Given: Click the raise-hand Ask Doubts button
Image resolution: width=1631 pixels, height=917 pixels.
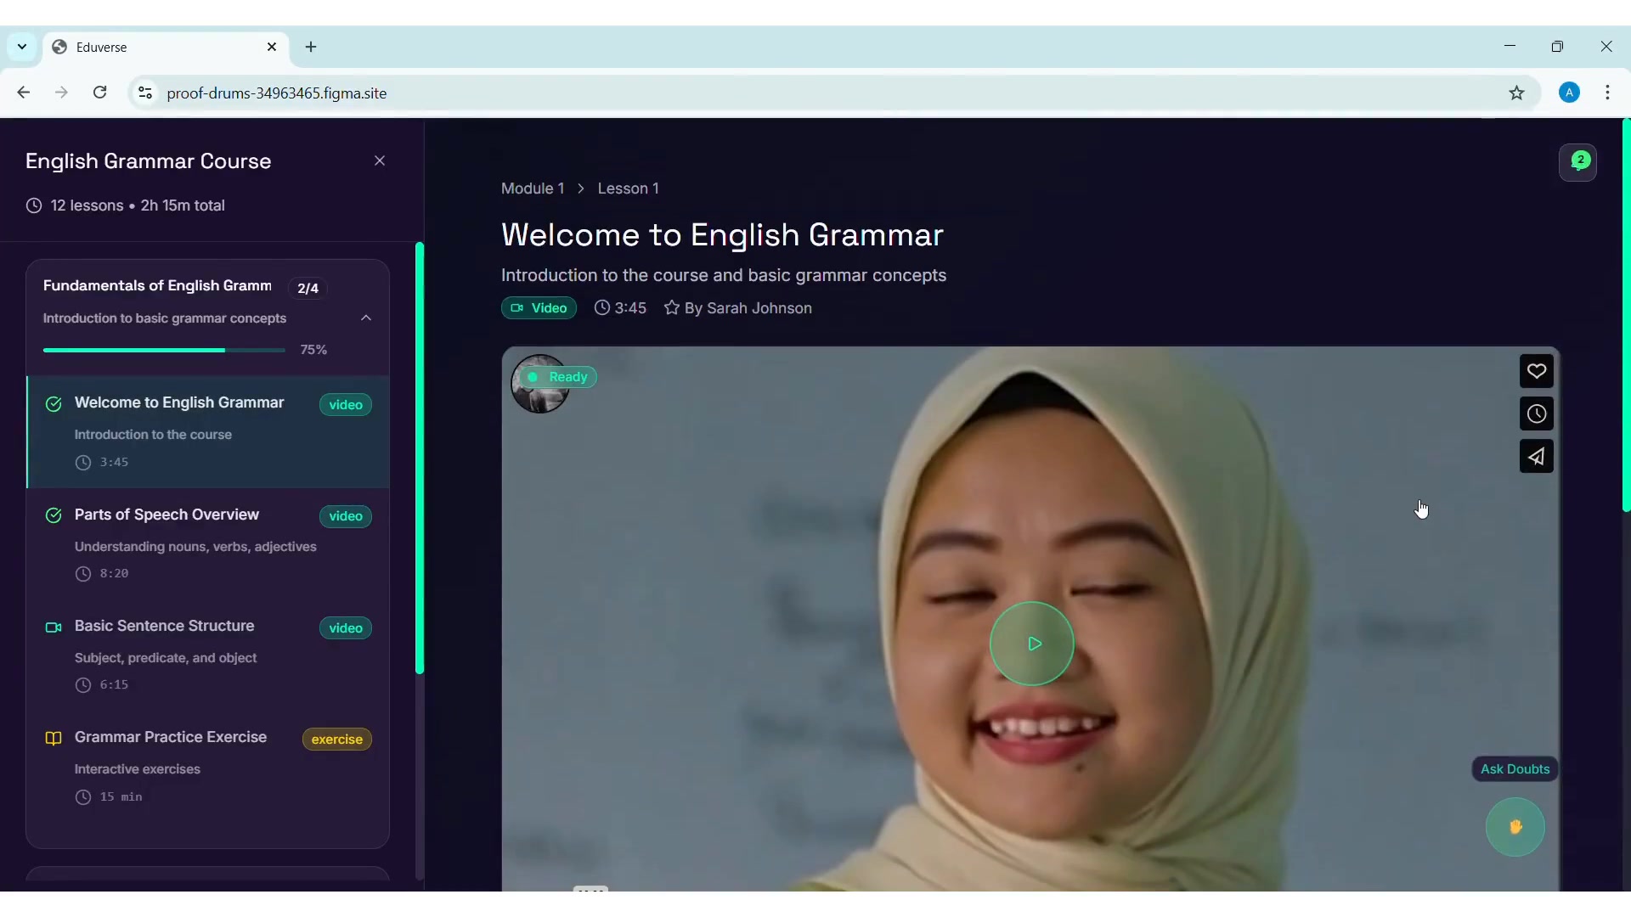Looking at the screenshot, I should 1515,827.
